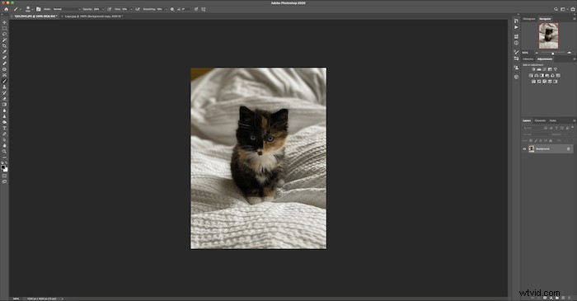Click the foreground color swatch
The image size is (577, 301).
click(3, 167)
